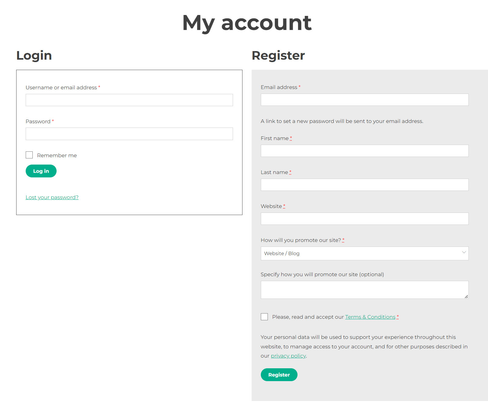Image resolution: width=488 pixels, height=416 pixels.
Task: Grab the textarea resize handle icon
Action: [466, 297]
